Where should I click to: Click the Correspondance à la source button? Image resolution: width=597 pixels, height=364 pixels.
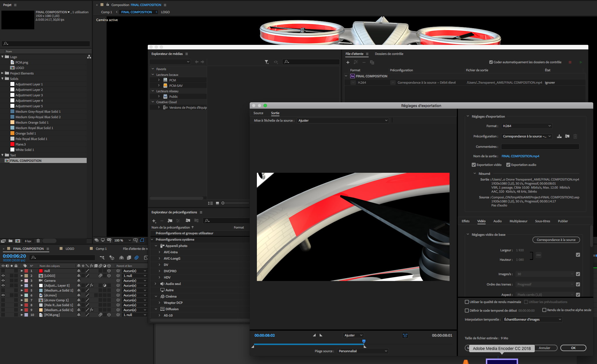pyautogui.click(x=556, y=240)
